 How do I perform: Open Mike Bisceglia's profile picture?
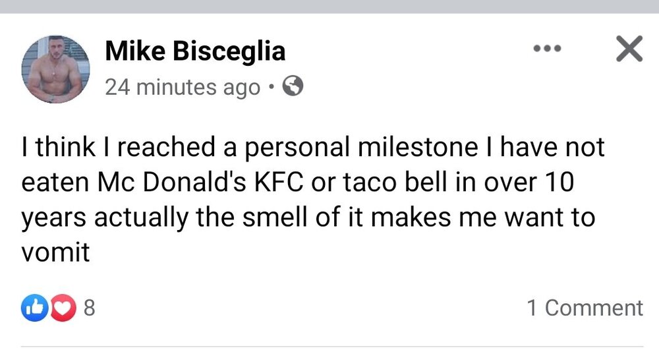coord(55,70)
